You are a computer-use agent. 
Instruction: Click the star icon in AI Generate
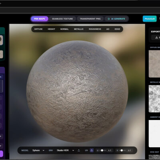(109, 19)
